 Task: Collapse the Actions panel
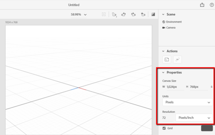coord(163,51)
